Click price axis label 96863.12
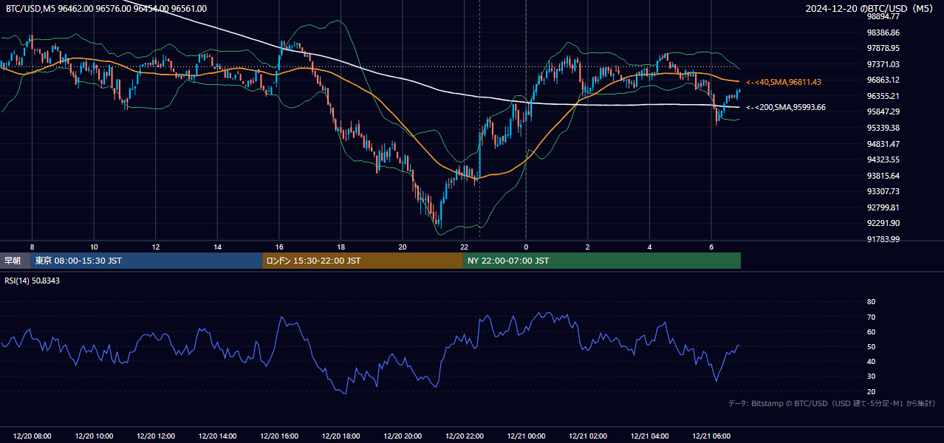944x443 pixels. 883,80
